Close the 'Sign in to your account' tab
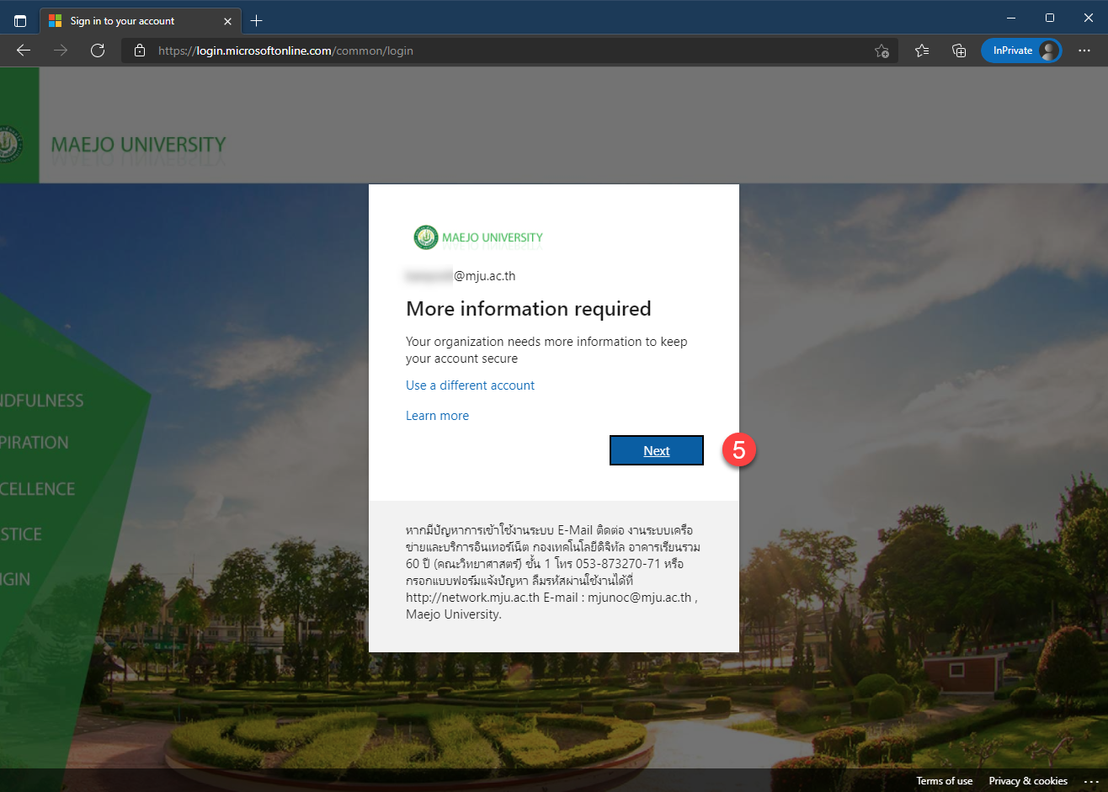The width and height of the screenshot is (1108, 792). pos(228,21)
